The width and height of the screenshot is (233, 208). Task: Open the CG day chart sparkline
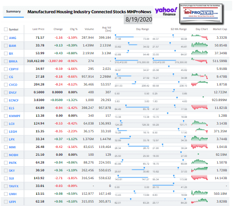click(x=199, y=76)
